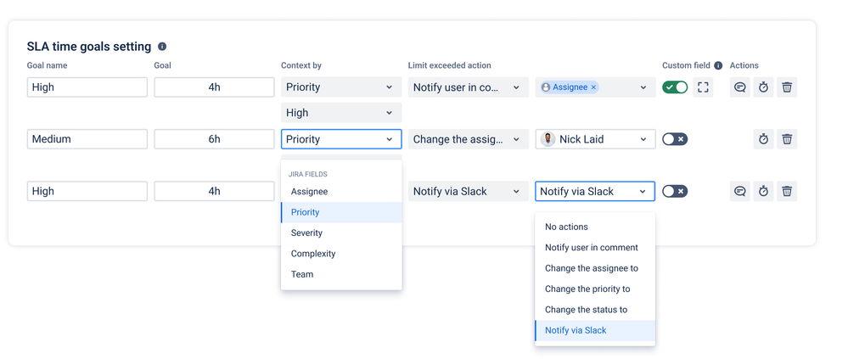
Task: Click the Goal name column label
Action: click(x=47, y=65)
